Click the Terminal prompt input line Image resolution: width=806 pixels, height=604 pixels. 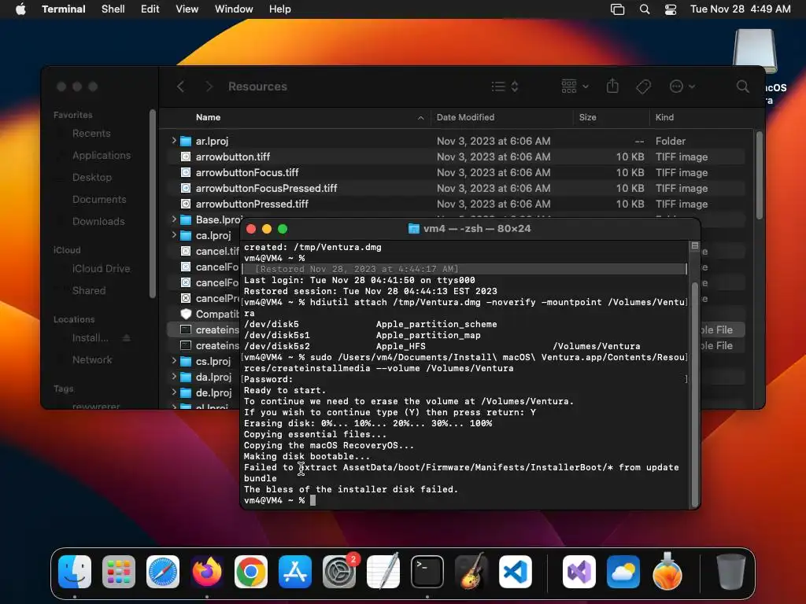pyautogui.click(x=464, y=500)
